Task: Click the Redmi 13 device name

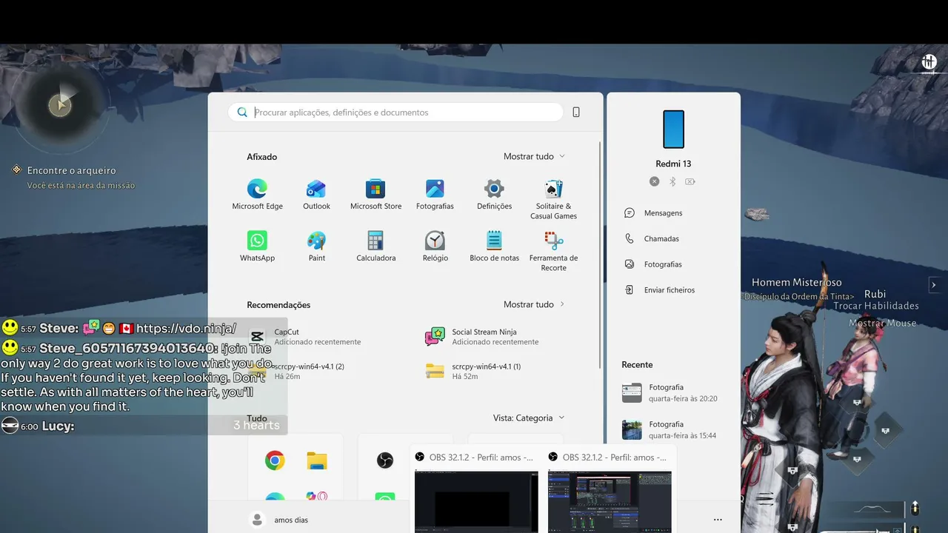Action: click(x=673, y=164)
